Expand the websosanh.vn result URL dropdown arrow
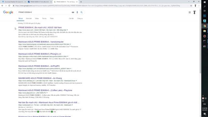 pos(72,105)
